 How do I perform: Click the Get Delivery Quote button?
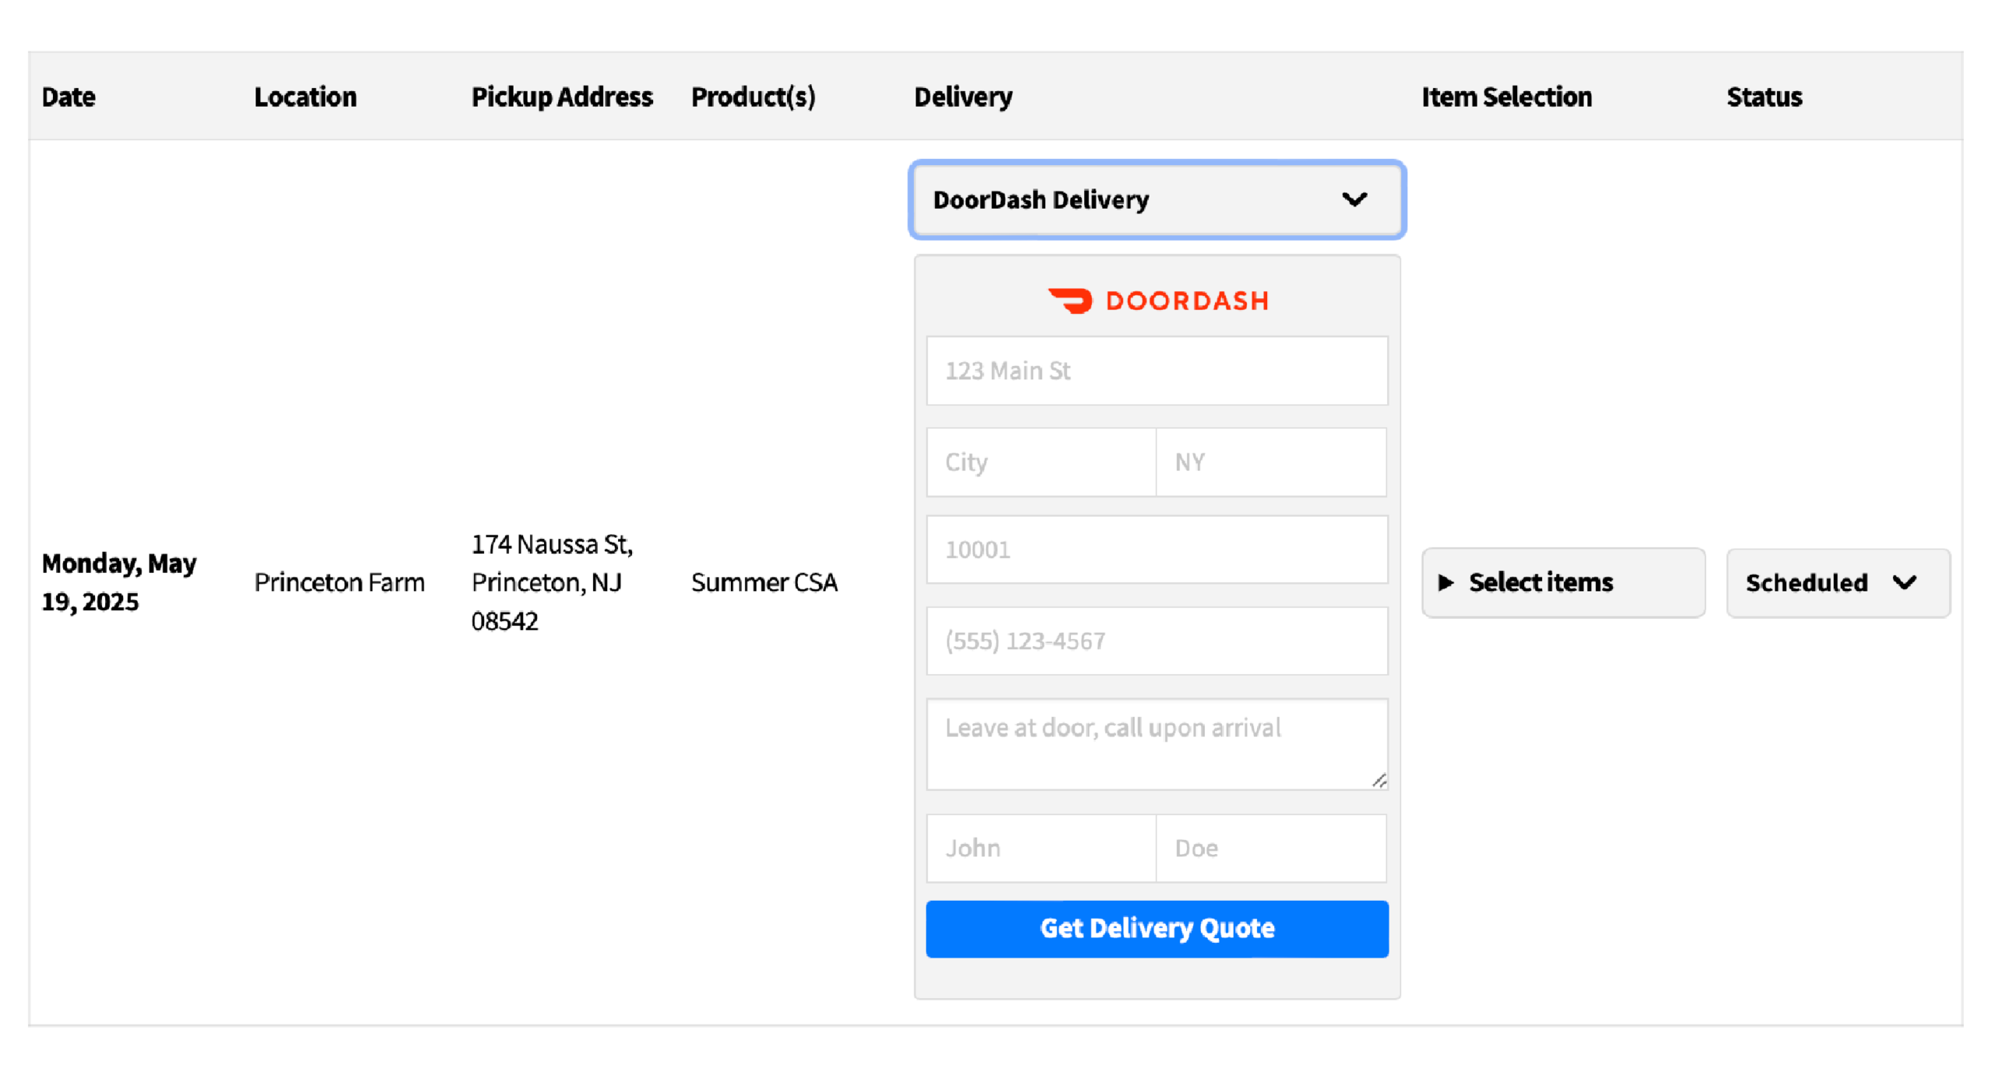click(x=1156, y=928)
